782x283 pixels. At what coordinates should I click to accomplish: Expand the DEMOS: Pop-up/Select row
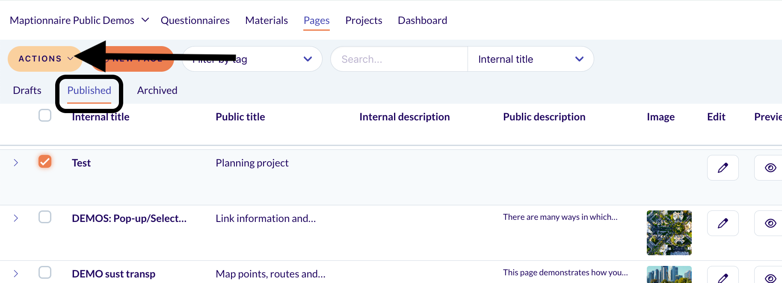pyautogui.click(x=16, y=218)
